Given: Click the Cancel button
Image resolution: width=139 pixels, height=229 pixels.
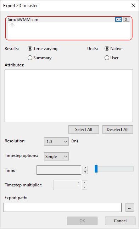Looking at the screenshot, I should (120, 221).
